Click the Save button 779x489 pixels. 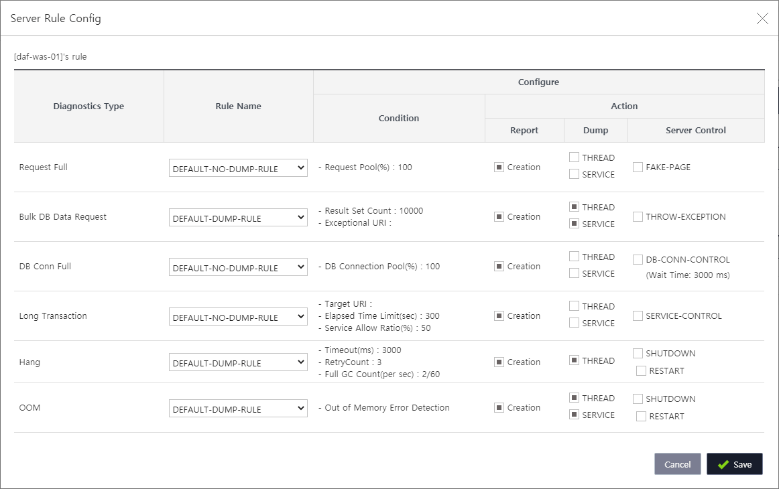[735, 464]
